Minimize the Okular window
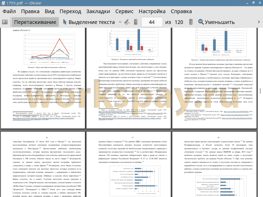Image resolution: width=263 pixels, height=197 pixels. pos(247,3)
